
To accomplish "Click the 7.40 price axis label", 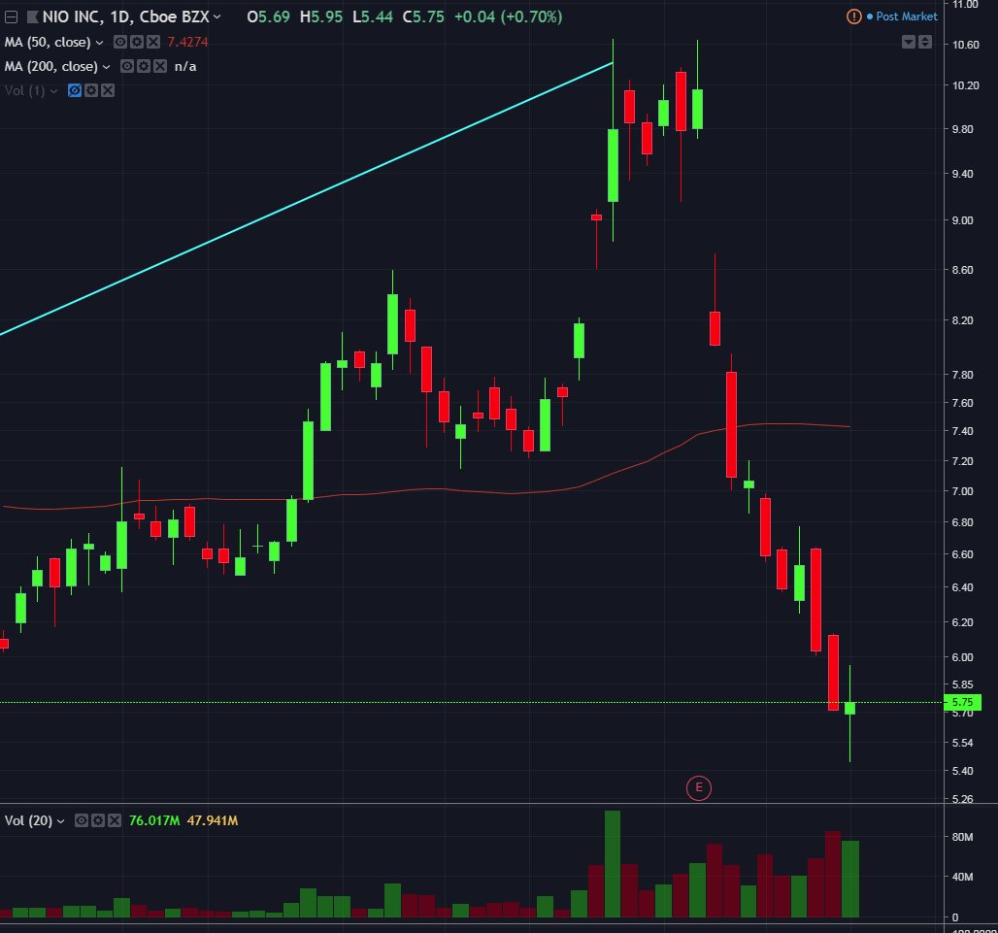I will tap(962, 431).
